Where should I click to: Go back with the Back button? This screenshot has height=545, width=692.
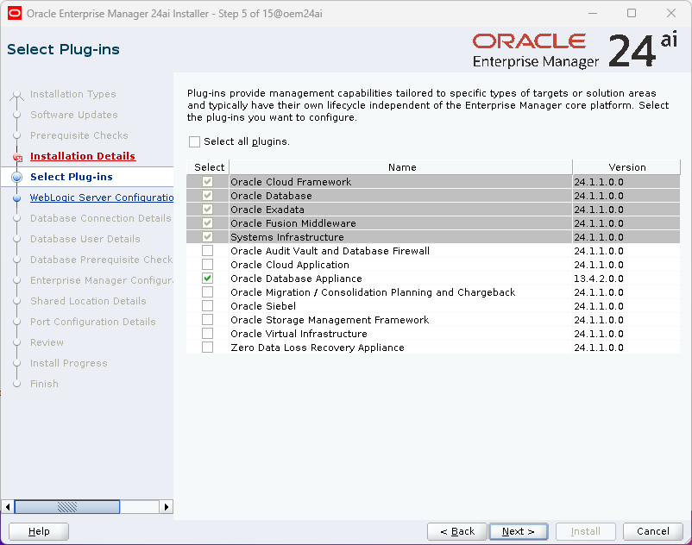(x=457, y=531)
